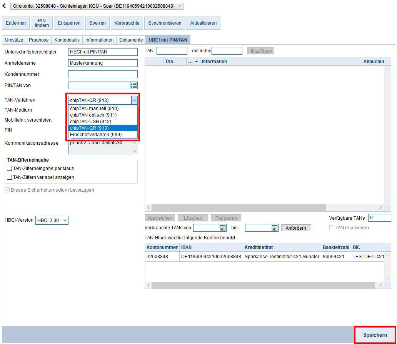Viewport: 397px width, 344px height.
Task: Open the PIN/TAN von list icon
Action: click(x=134, y=85)
